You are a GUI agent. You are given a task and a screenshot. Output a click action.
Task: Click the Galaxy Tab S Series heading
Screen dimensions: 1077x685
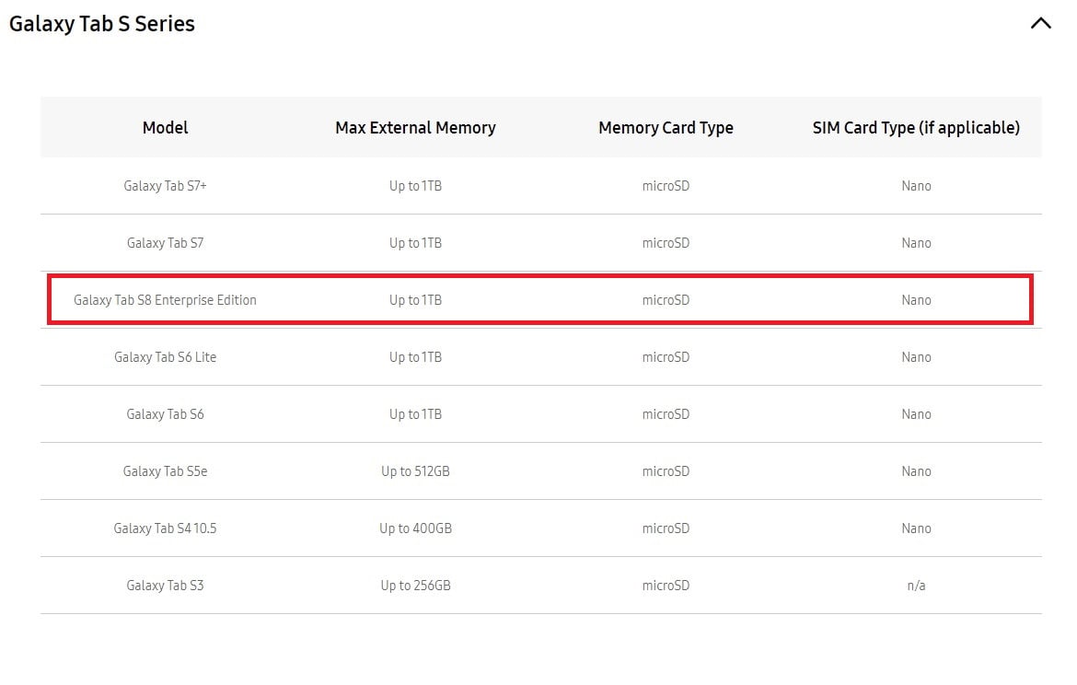coord(102,24)
